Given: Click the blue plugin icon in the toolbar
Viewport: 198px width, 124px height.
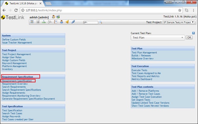Looking at the screenshot, I should pos(73,22).
